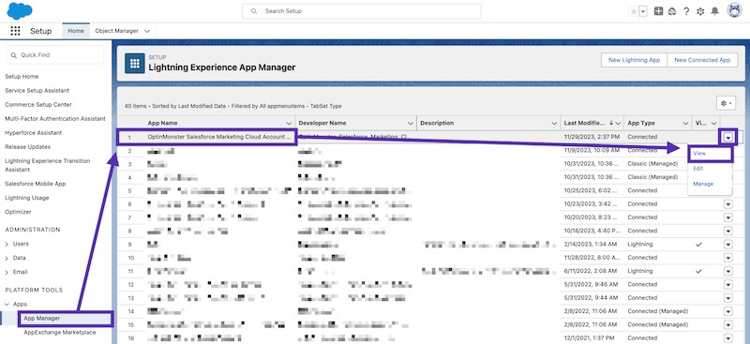
Task: Open row 6 actions dropdown
Action: [728, 203]
